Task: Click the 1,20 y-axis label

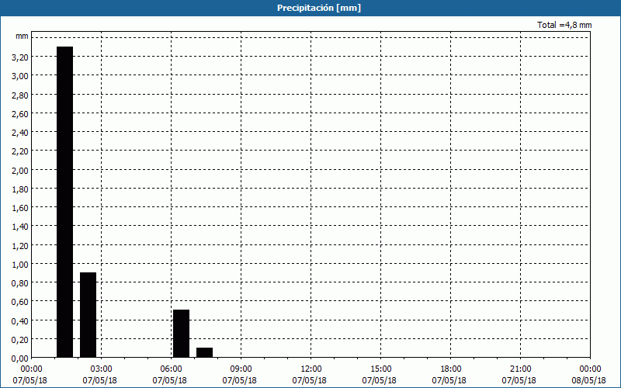Action: coord(20,245)
